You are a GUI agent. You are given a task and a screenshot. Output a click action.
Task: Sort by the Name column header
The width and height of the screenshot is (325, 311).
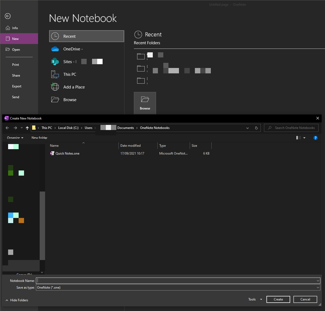pyautogui.click(x=83, y=146)
